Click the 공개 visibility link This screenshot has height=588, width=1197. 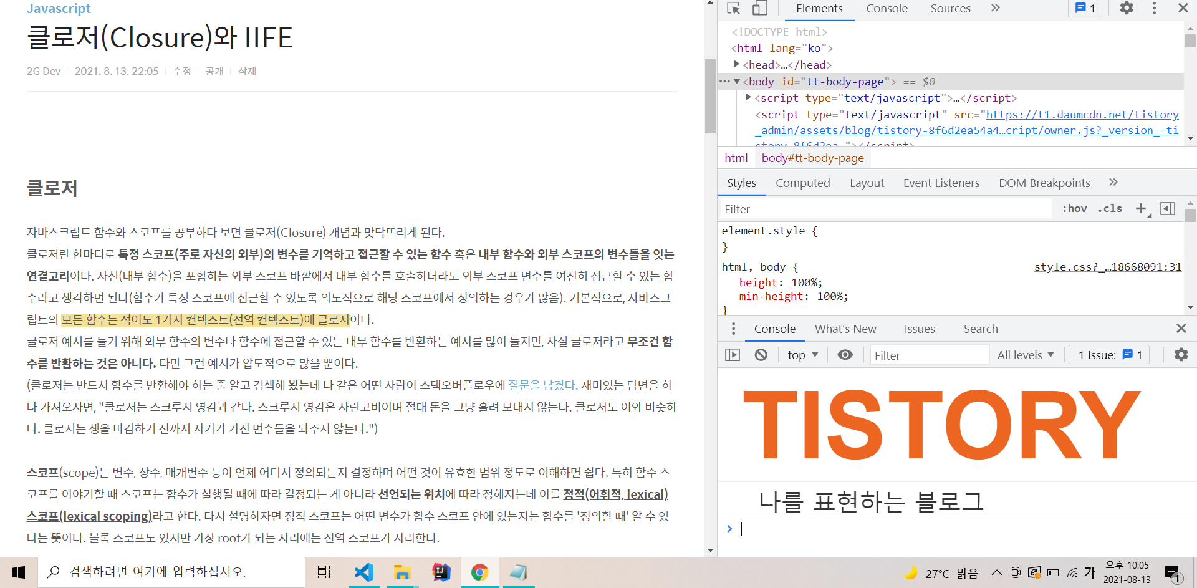[214, 71]
